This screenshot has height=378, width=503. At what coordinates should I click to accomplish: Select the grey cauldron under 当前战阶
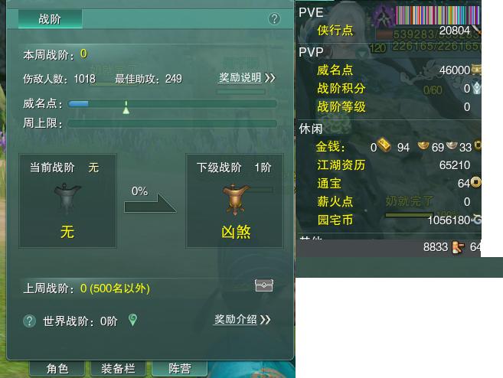67,198
